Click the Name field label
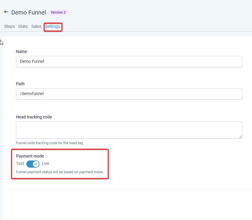 (x=21, y=52)
